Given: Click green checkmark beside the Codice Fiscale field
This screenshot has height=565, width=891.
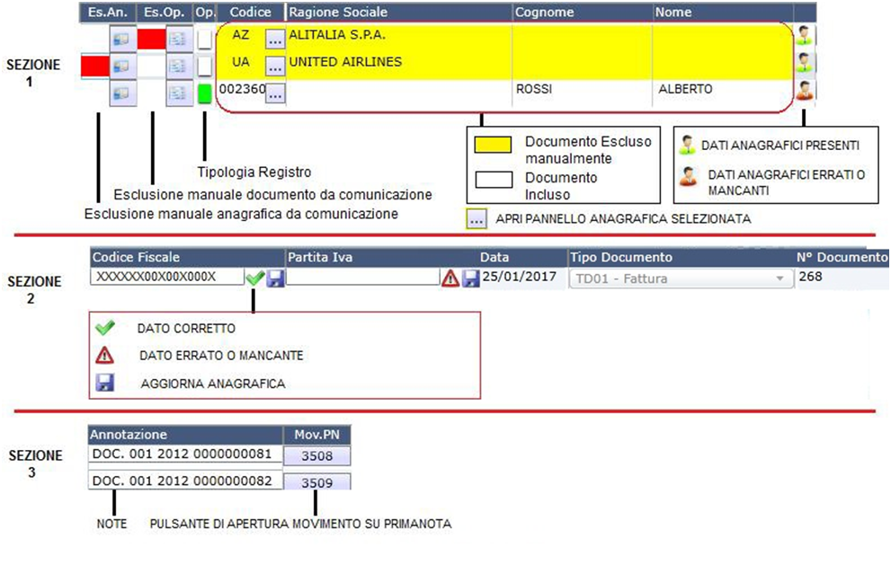Looking at the screenshot, I should tap(255, 278).
